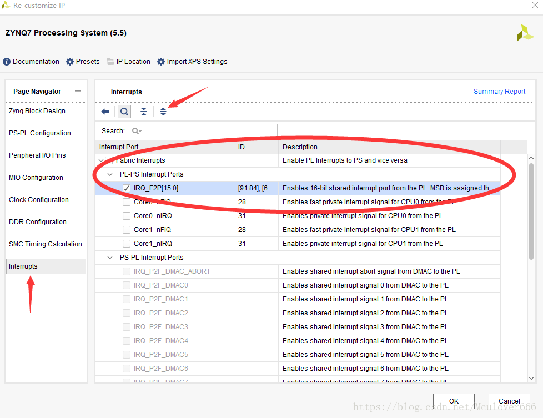This screenshot has width=543, height=418.
Task: Collapse the PL-PS Interrupt Ports group
Action: pyautogui.click(x=110, y=174)
